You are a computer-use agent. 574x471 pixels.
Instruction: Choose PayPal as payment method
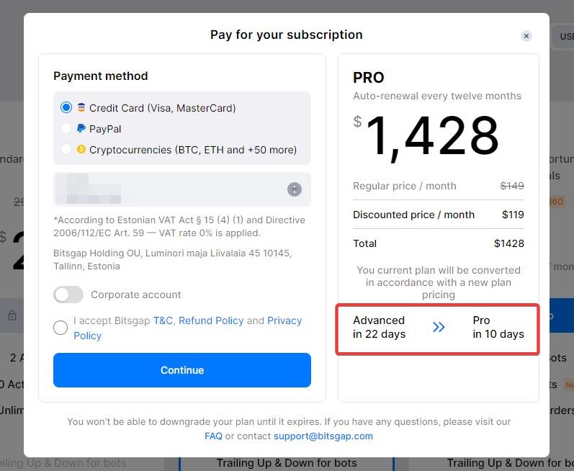(66, 129)
